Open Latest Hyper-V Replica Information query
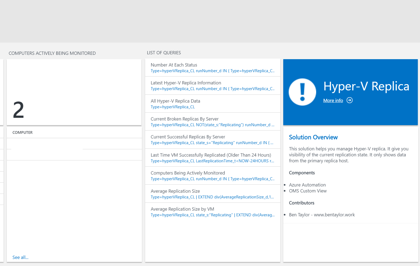 [x=213, y=86]
